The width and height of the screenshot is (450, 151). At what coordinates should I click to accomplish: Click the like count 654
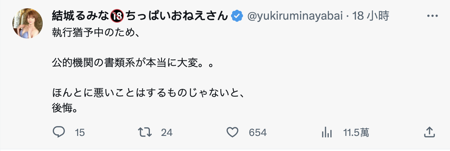point(258,133)
